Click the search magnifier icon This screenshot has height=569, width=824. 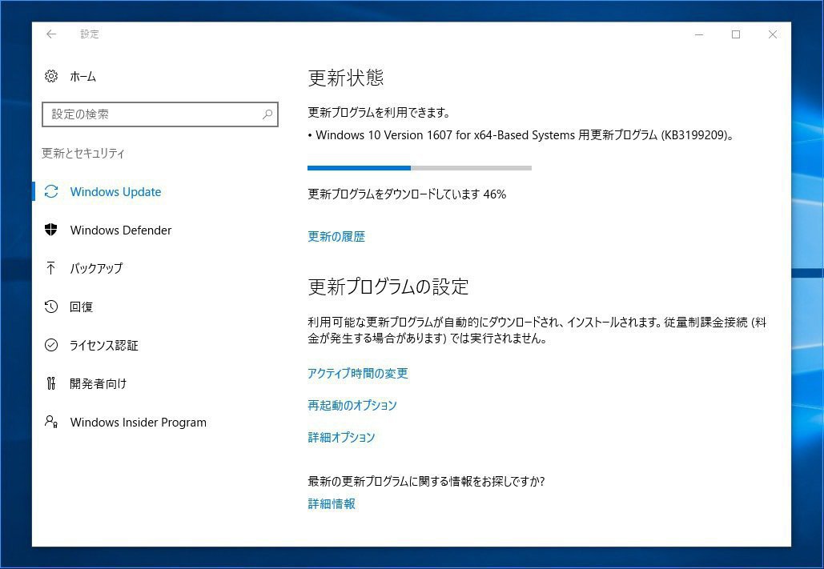coord(267,114)
